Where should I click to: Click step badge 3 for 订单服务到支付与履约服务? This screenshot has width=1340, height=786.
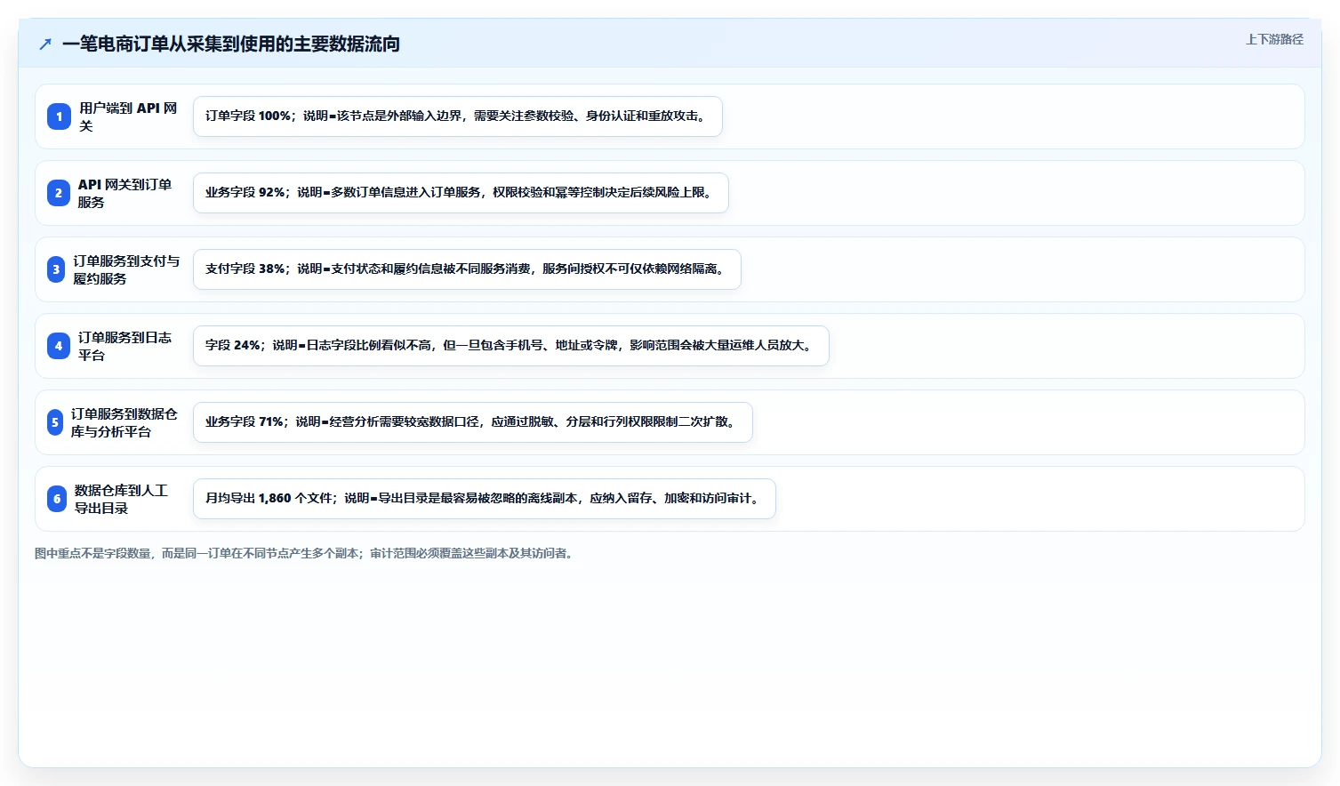pyautogui.click(x=56, y=269)
